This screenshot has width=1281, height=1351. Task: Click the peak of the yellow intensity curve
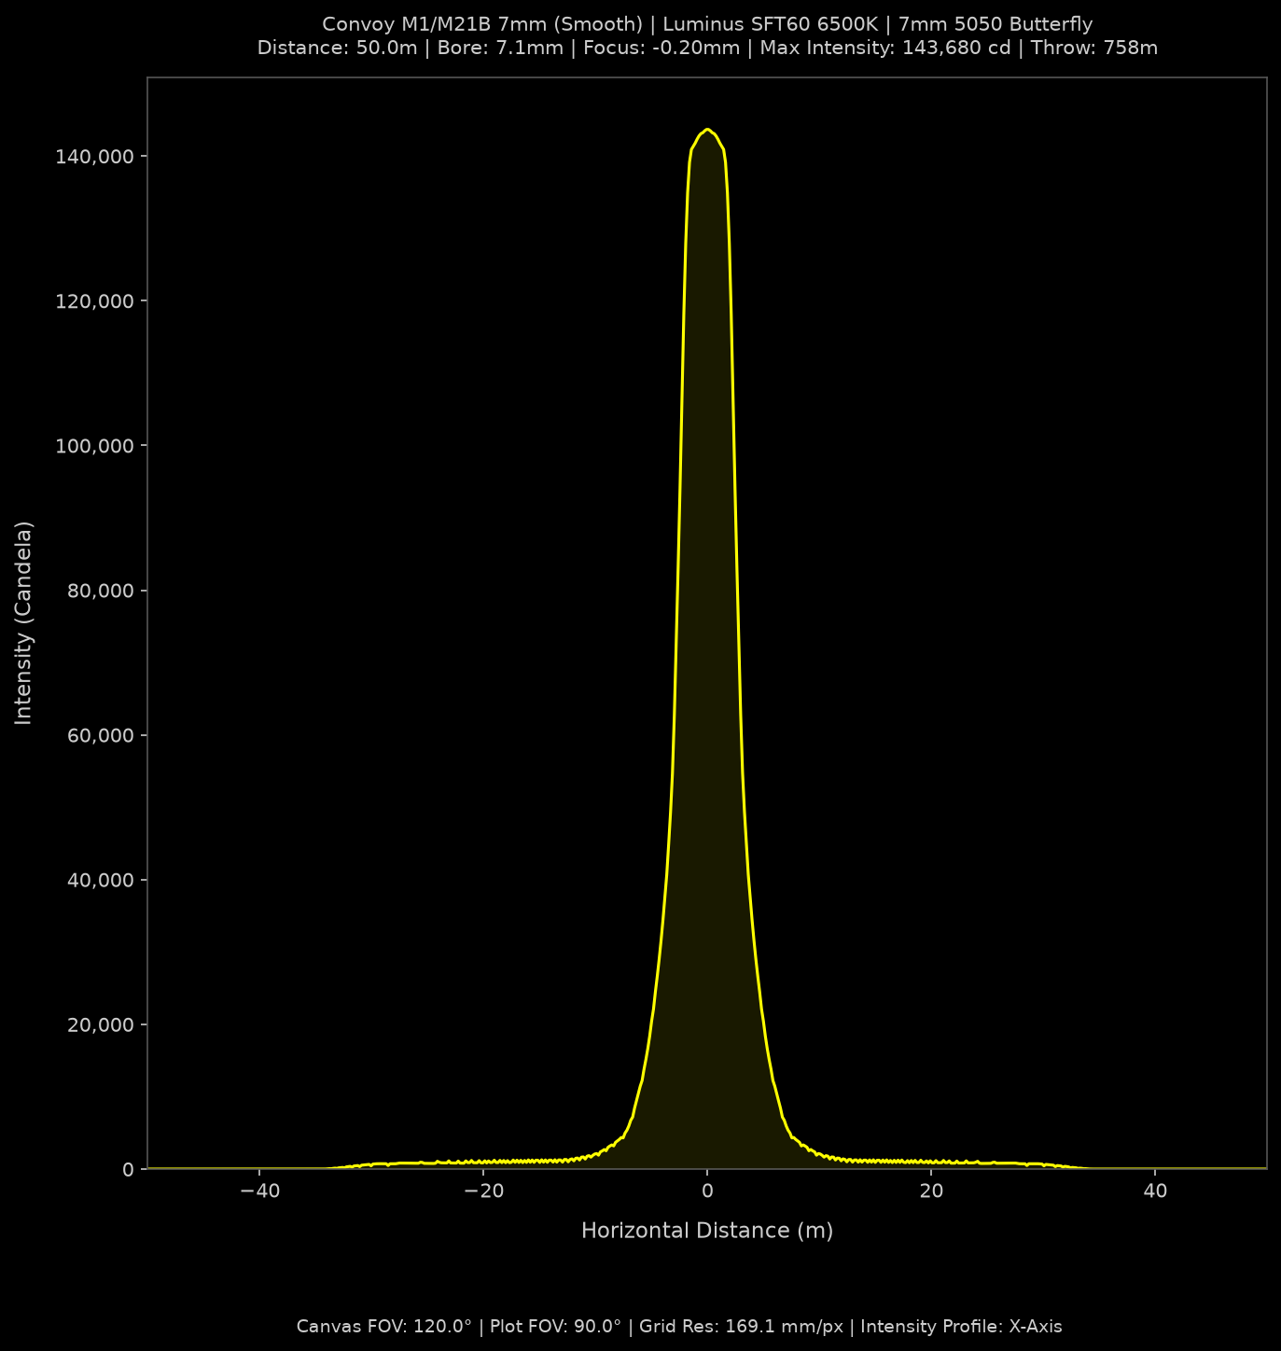(707, 130)
